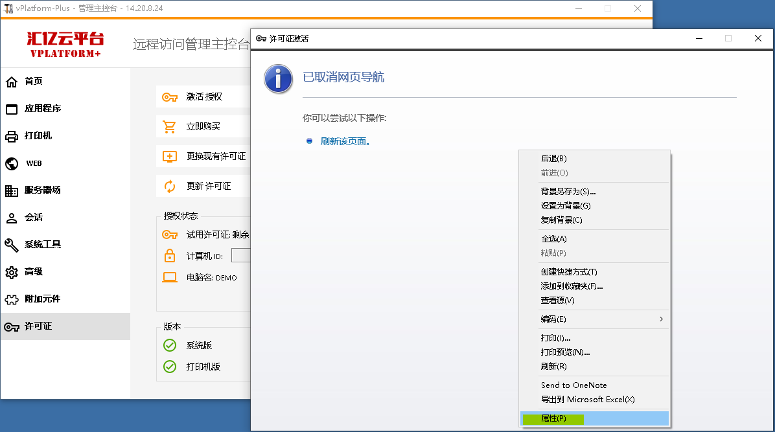Click the add-ons puzzle piece icon
Screen dimensions: 775x432
click(x=12, y=299)
